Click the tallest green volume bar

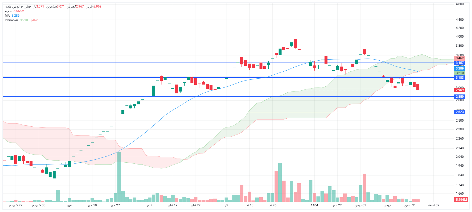coord(119,177)
